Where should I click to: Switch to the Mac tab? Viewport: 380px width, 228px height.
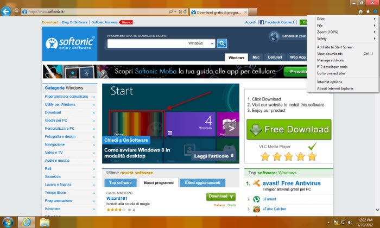click(256, 57)
